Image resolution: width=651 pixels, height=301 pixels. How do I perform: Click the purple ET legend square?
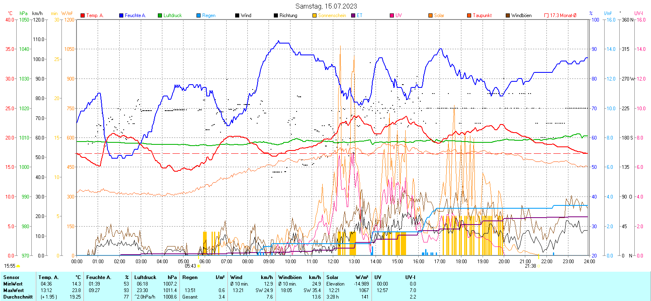(353, 15)
